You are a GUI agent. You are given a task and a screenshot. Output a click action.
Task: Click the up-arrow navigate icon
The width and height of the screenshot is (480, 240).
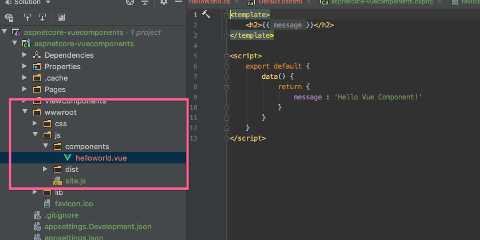pyautogui.click(x=27, y=17)
